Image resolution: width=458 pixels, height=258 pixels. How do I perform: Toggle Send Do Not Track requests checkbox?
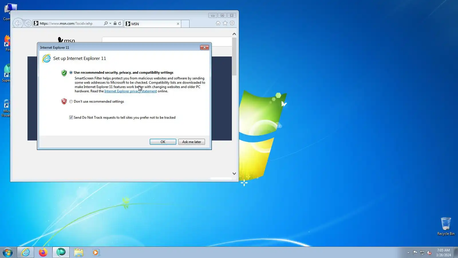71,118
